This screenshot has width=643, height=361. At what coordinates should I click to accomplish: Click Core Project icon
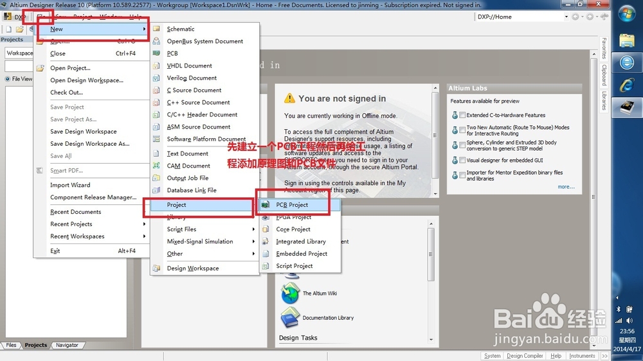[266, 229]
